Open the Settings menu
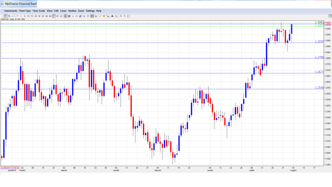The image size is (332, 187). (x=90, y=11)
